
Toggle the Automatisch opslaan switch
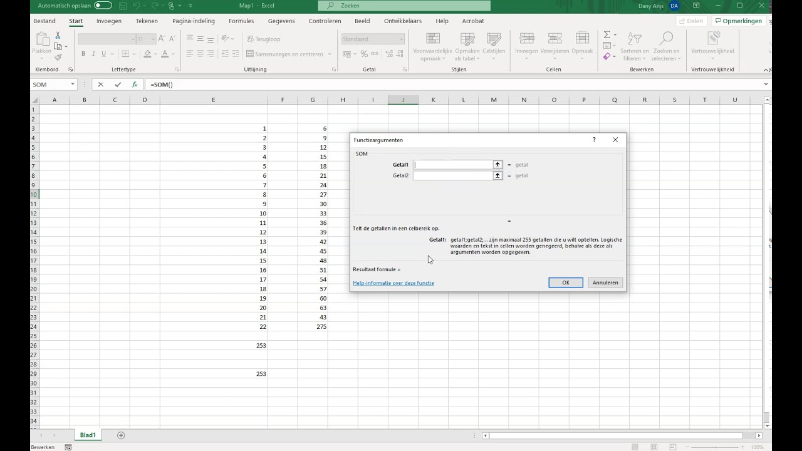pos(103,6)
